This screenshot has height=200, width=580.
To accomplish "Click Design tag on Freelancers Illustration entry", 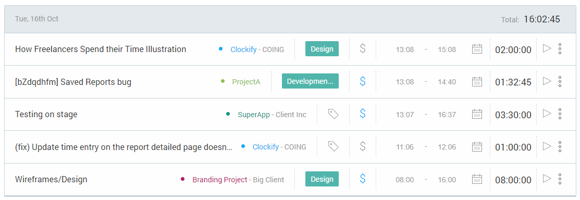I will 322,49.
